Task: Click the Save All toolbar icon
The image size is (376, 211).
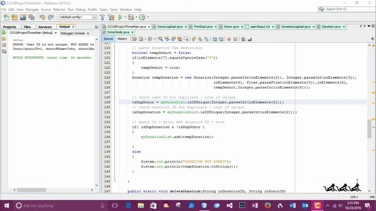Action: (x=31, y=17)
